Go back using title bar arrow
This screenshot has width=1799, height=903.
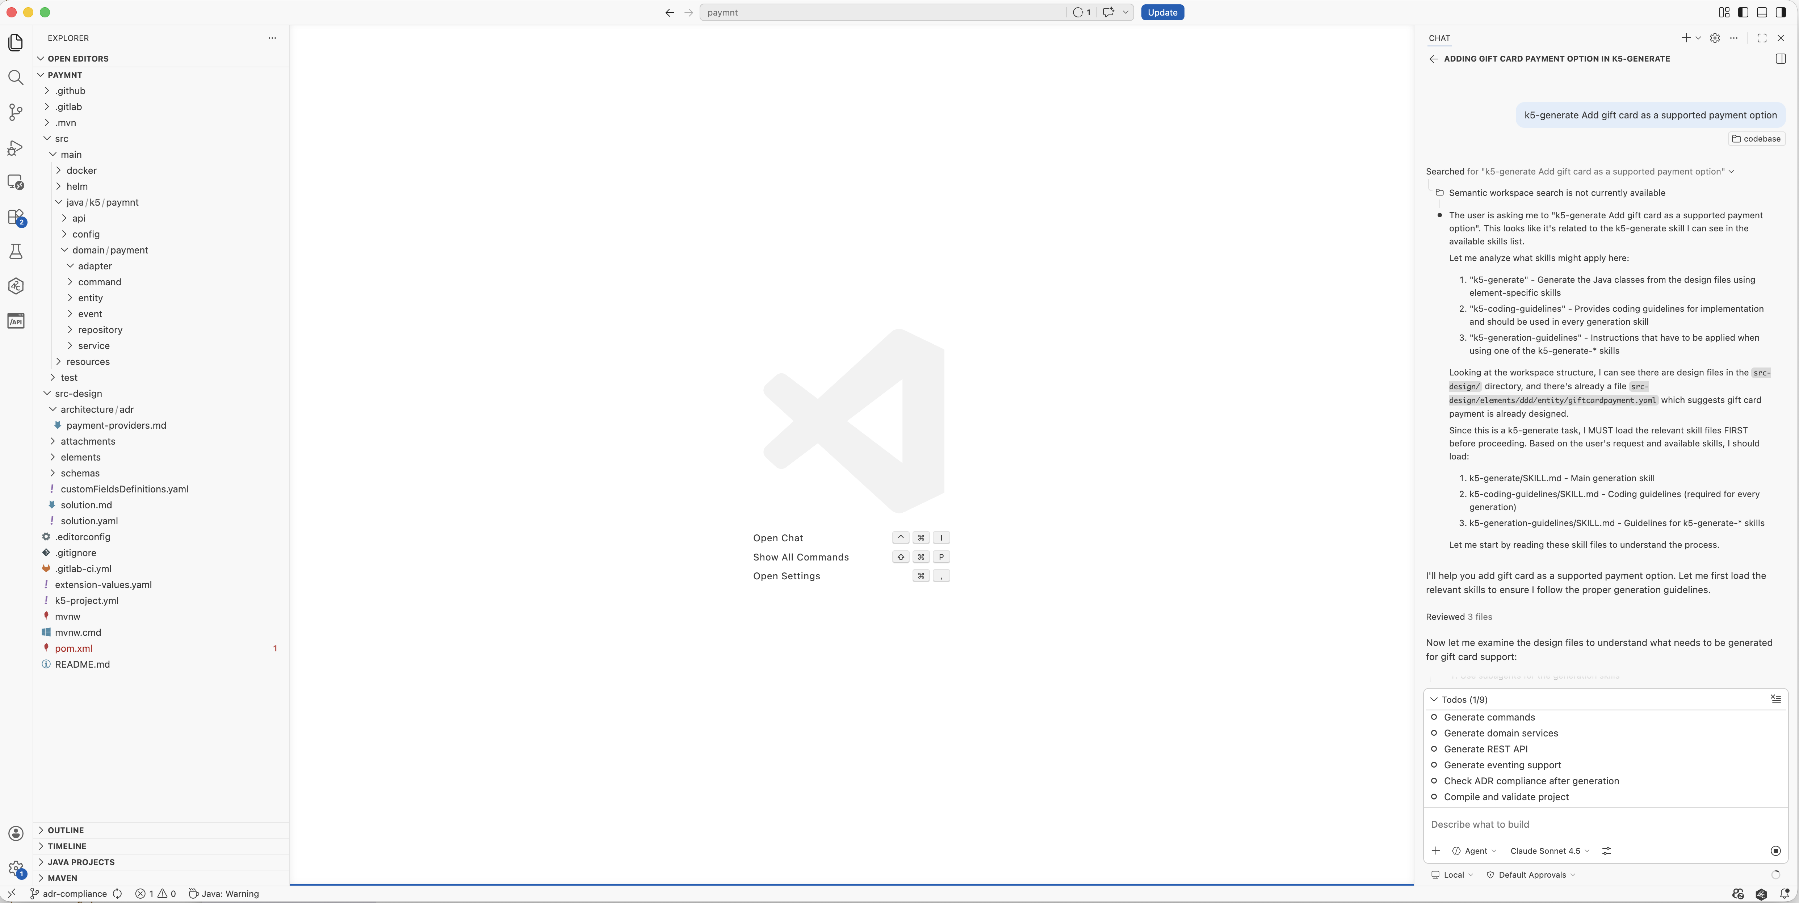point(670,13)
